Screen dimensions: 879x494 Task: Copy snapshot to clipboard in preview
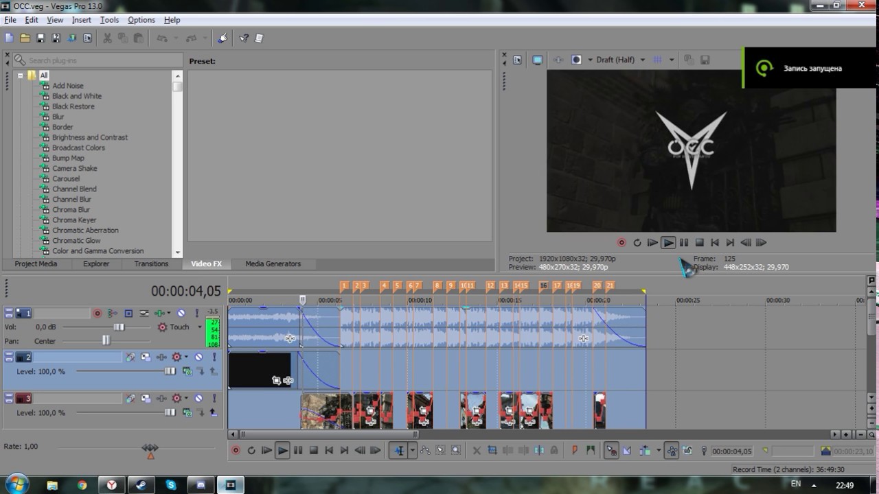click(x=689, y=60)
